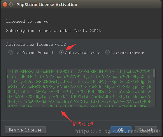The image size is (163, 137).
Task: Click the "PhpStorm License Activation" title bar text
Action: (47, 5)
